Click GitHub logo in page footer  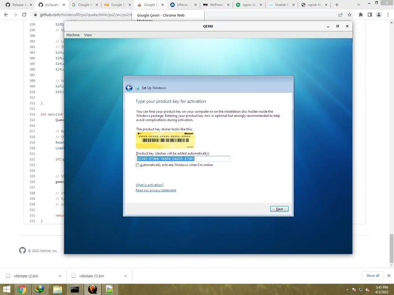coord(23,250)
